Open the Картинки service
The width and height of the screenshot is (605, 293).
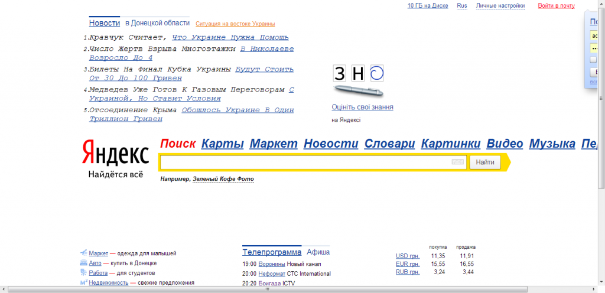point(451,144)
